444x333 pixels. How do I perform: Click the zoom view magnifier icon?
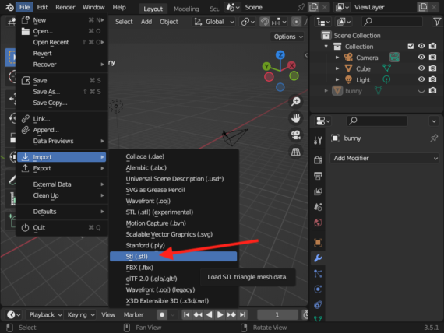click(x=296, y=101)
